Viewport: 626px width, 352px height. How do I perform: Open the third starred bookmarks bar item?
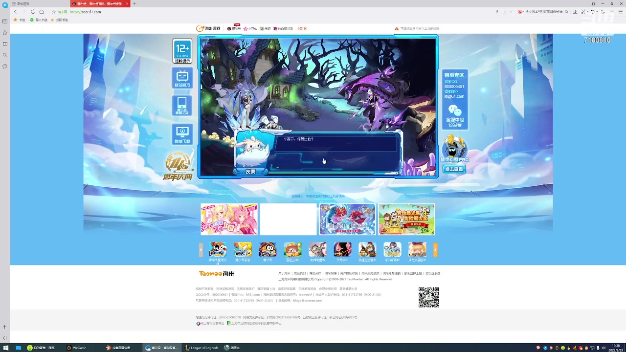point(59,20)
